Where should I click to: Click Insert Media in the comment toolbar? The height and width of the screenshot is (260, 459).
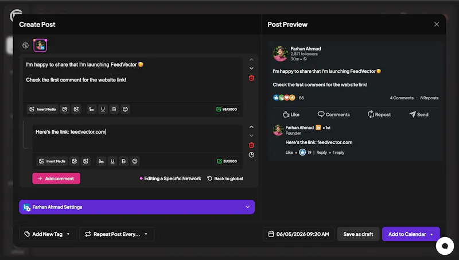tap(52, 161)
